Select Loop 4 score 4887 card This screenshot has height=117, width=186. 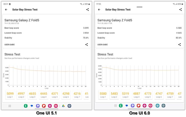137,95
